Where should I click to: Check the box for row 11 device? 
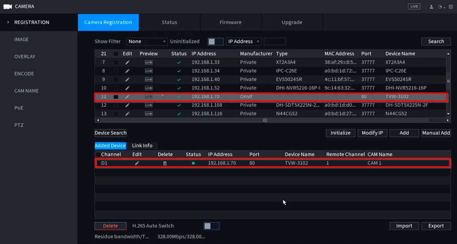(116, 97)
